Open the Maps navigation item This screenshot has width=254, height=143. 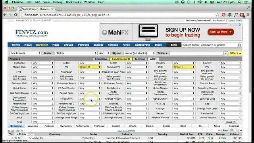[x=56, y=45]
